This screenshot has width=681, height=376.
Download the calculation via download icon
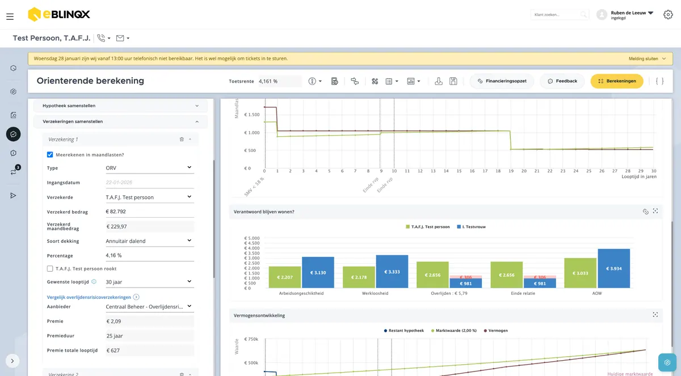tap(439, 81)
